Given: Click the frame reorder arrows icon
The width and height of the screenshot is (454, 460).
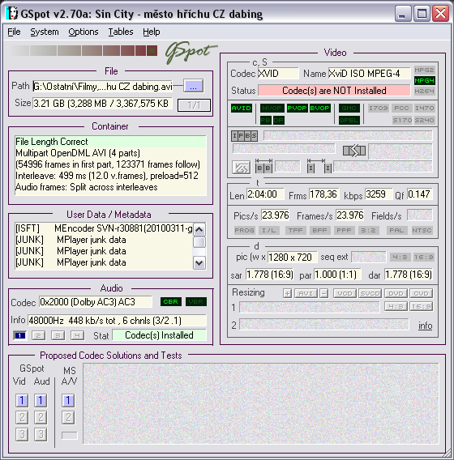Looking at the screenshot, I should pyautogui.click(x=354, y=151).
